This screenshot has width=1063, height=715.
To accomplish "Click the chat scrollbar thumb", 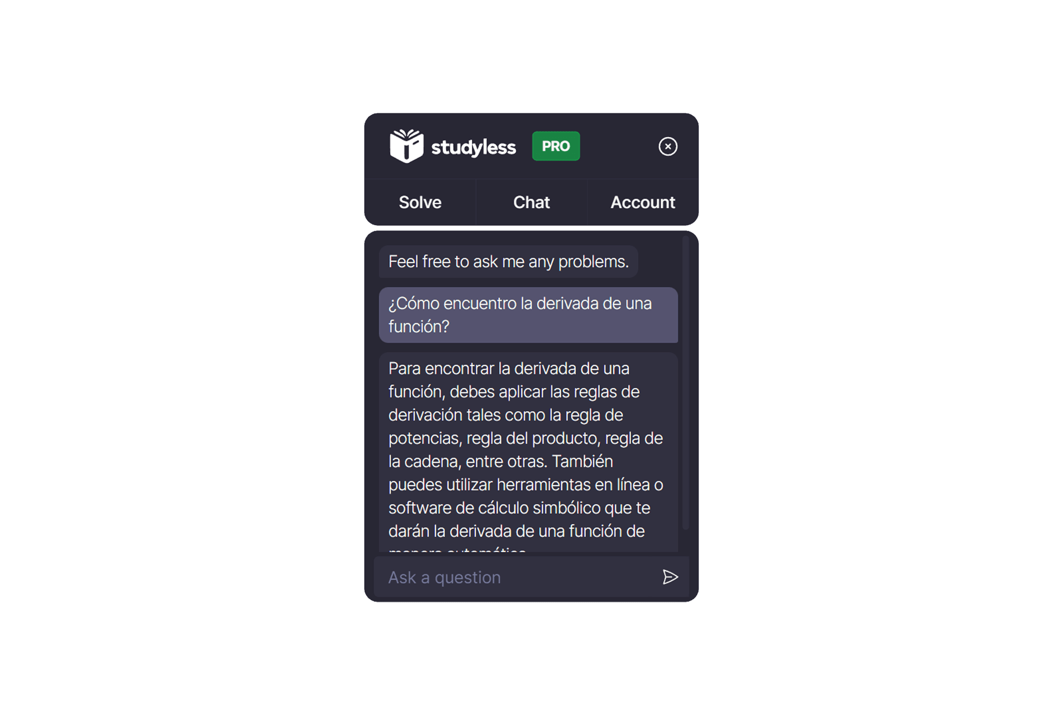I will click(x=685, y=382).
